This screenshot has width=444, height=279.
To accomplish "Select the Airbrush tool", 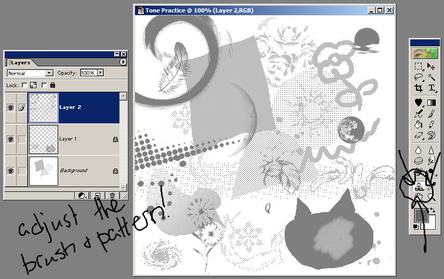I will click(419, 114).
